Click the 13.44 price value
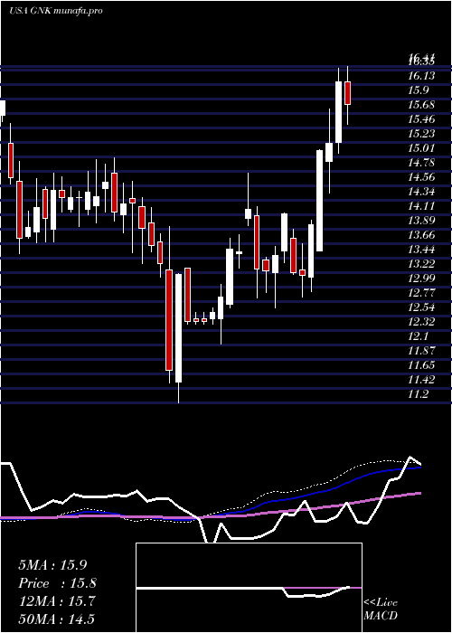This screenshot has height=633, width=452. pyautogui.click(x=421, y=250)
